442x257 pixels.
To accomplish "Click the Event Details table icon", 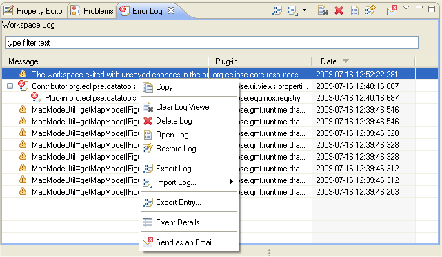I will click(x=148, y=223).
